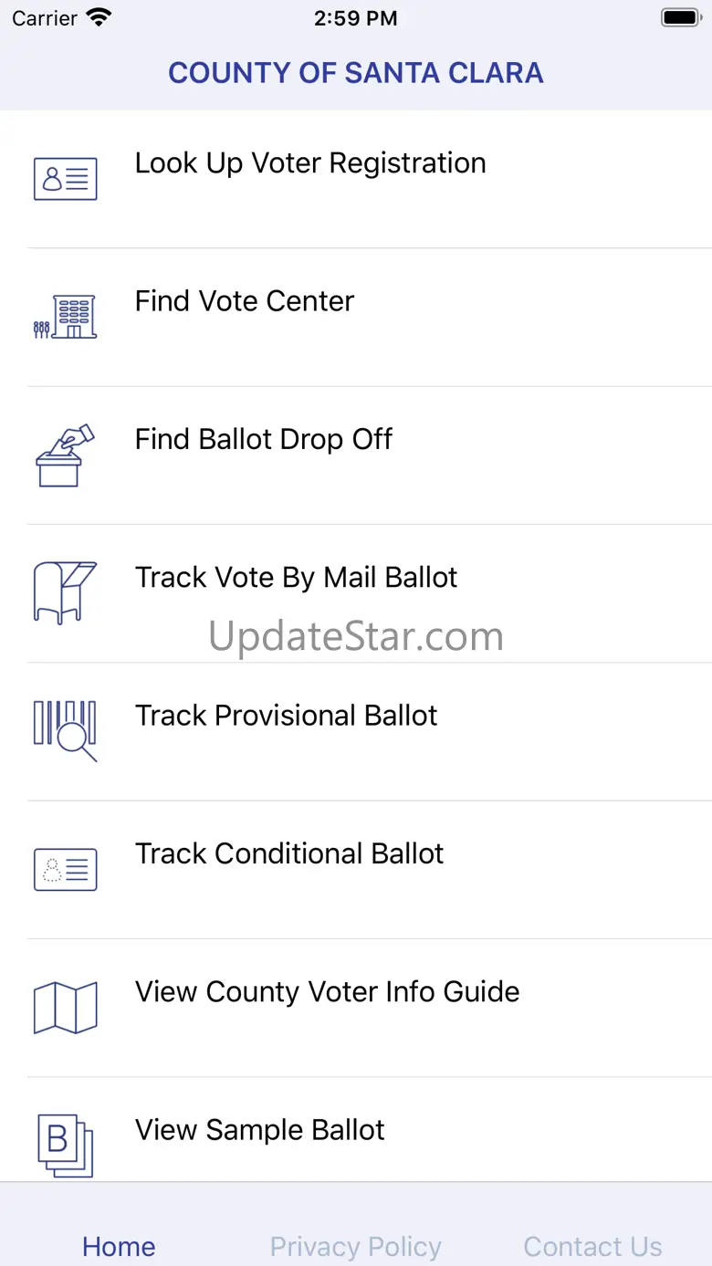
Task: Click the voter ID card icon
Action: (x=66, y=179)
